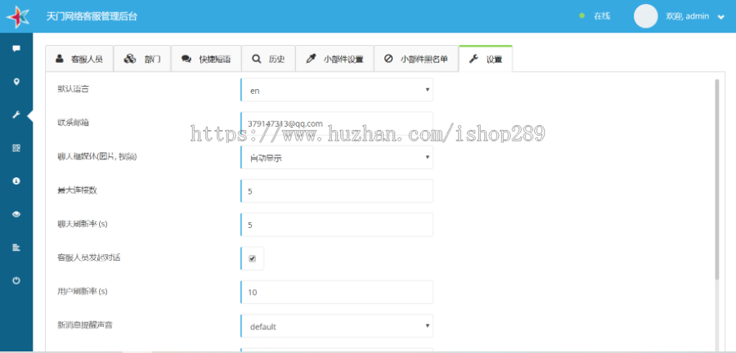
Task: Open the bar chart statistics sidebar icon
Action: [x=16, y=247]
